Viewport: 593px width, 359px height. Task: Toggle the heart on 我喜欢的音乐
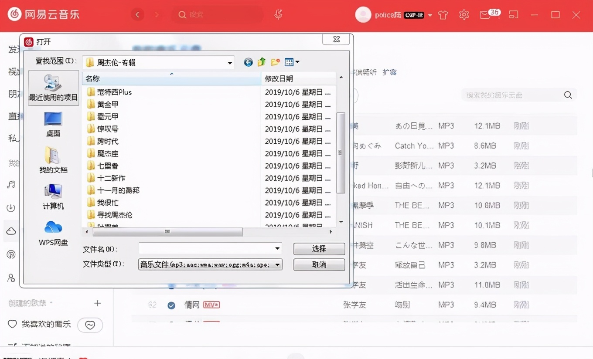point(90,325)
